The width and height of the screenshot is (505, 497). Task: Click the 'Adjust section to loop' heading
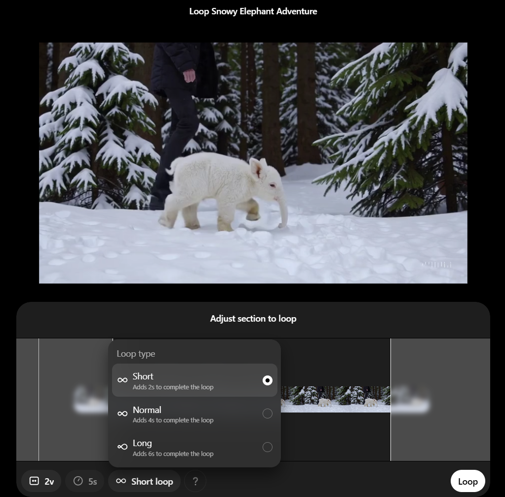tap(253, 319)
